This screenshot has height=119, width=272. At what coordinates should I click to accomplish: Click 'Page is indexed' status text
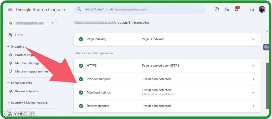[x=153, y=39]
